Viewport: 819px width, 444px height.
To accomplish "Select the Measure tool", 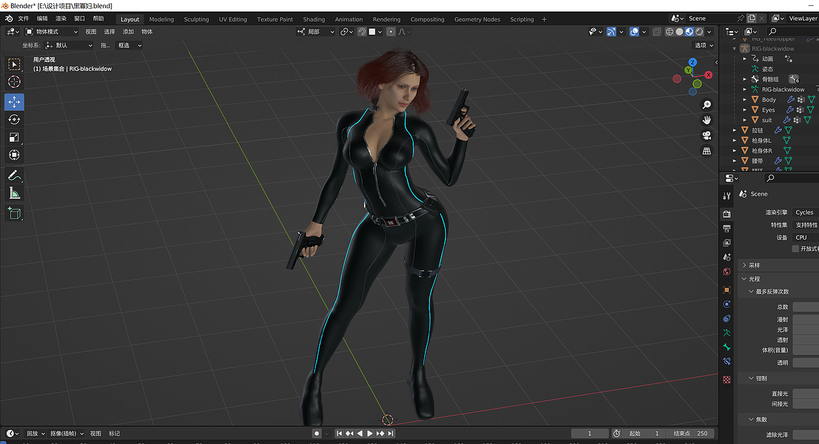I will (x=14, y=193).
